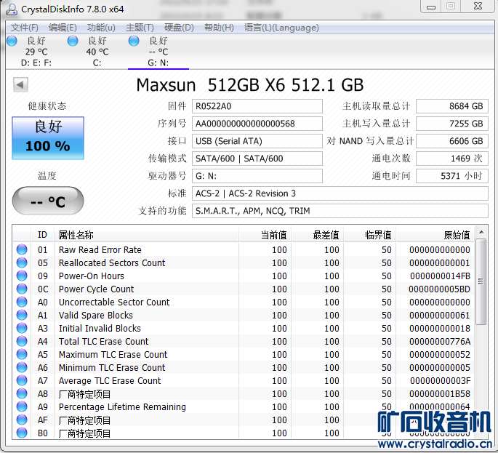Click the -- °C temperature button
Image resolution: width=498 pixels, height=453 pixels.
point(48,201)
